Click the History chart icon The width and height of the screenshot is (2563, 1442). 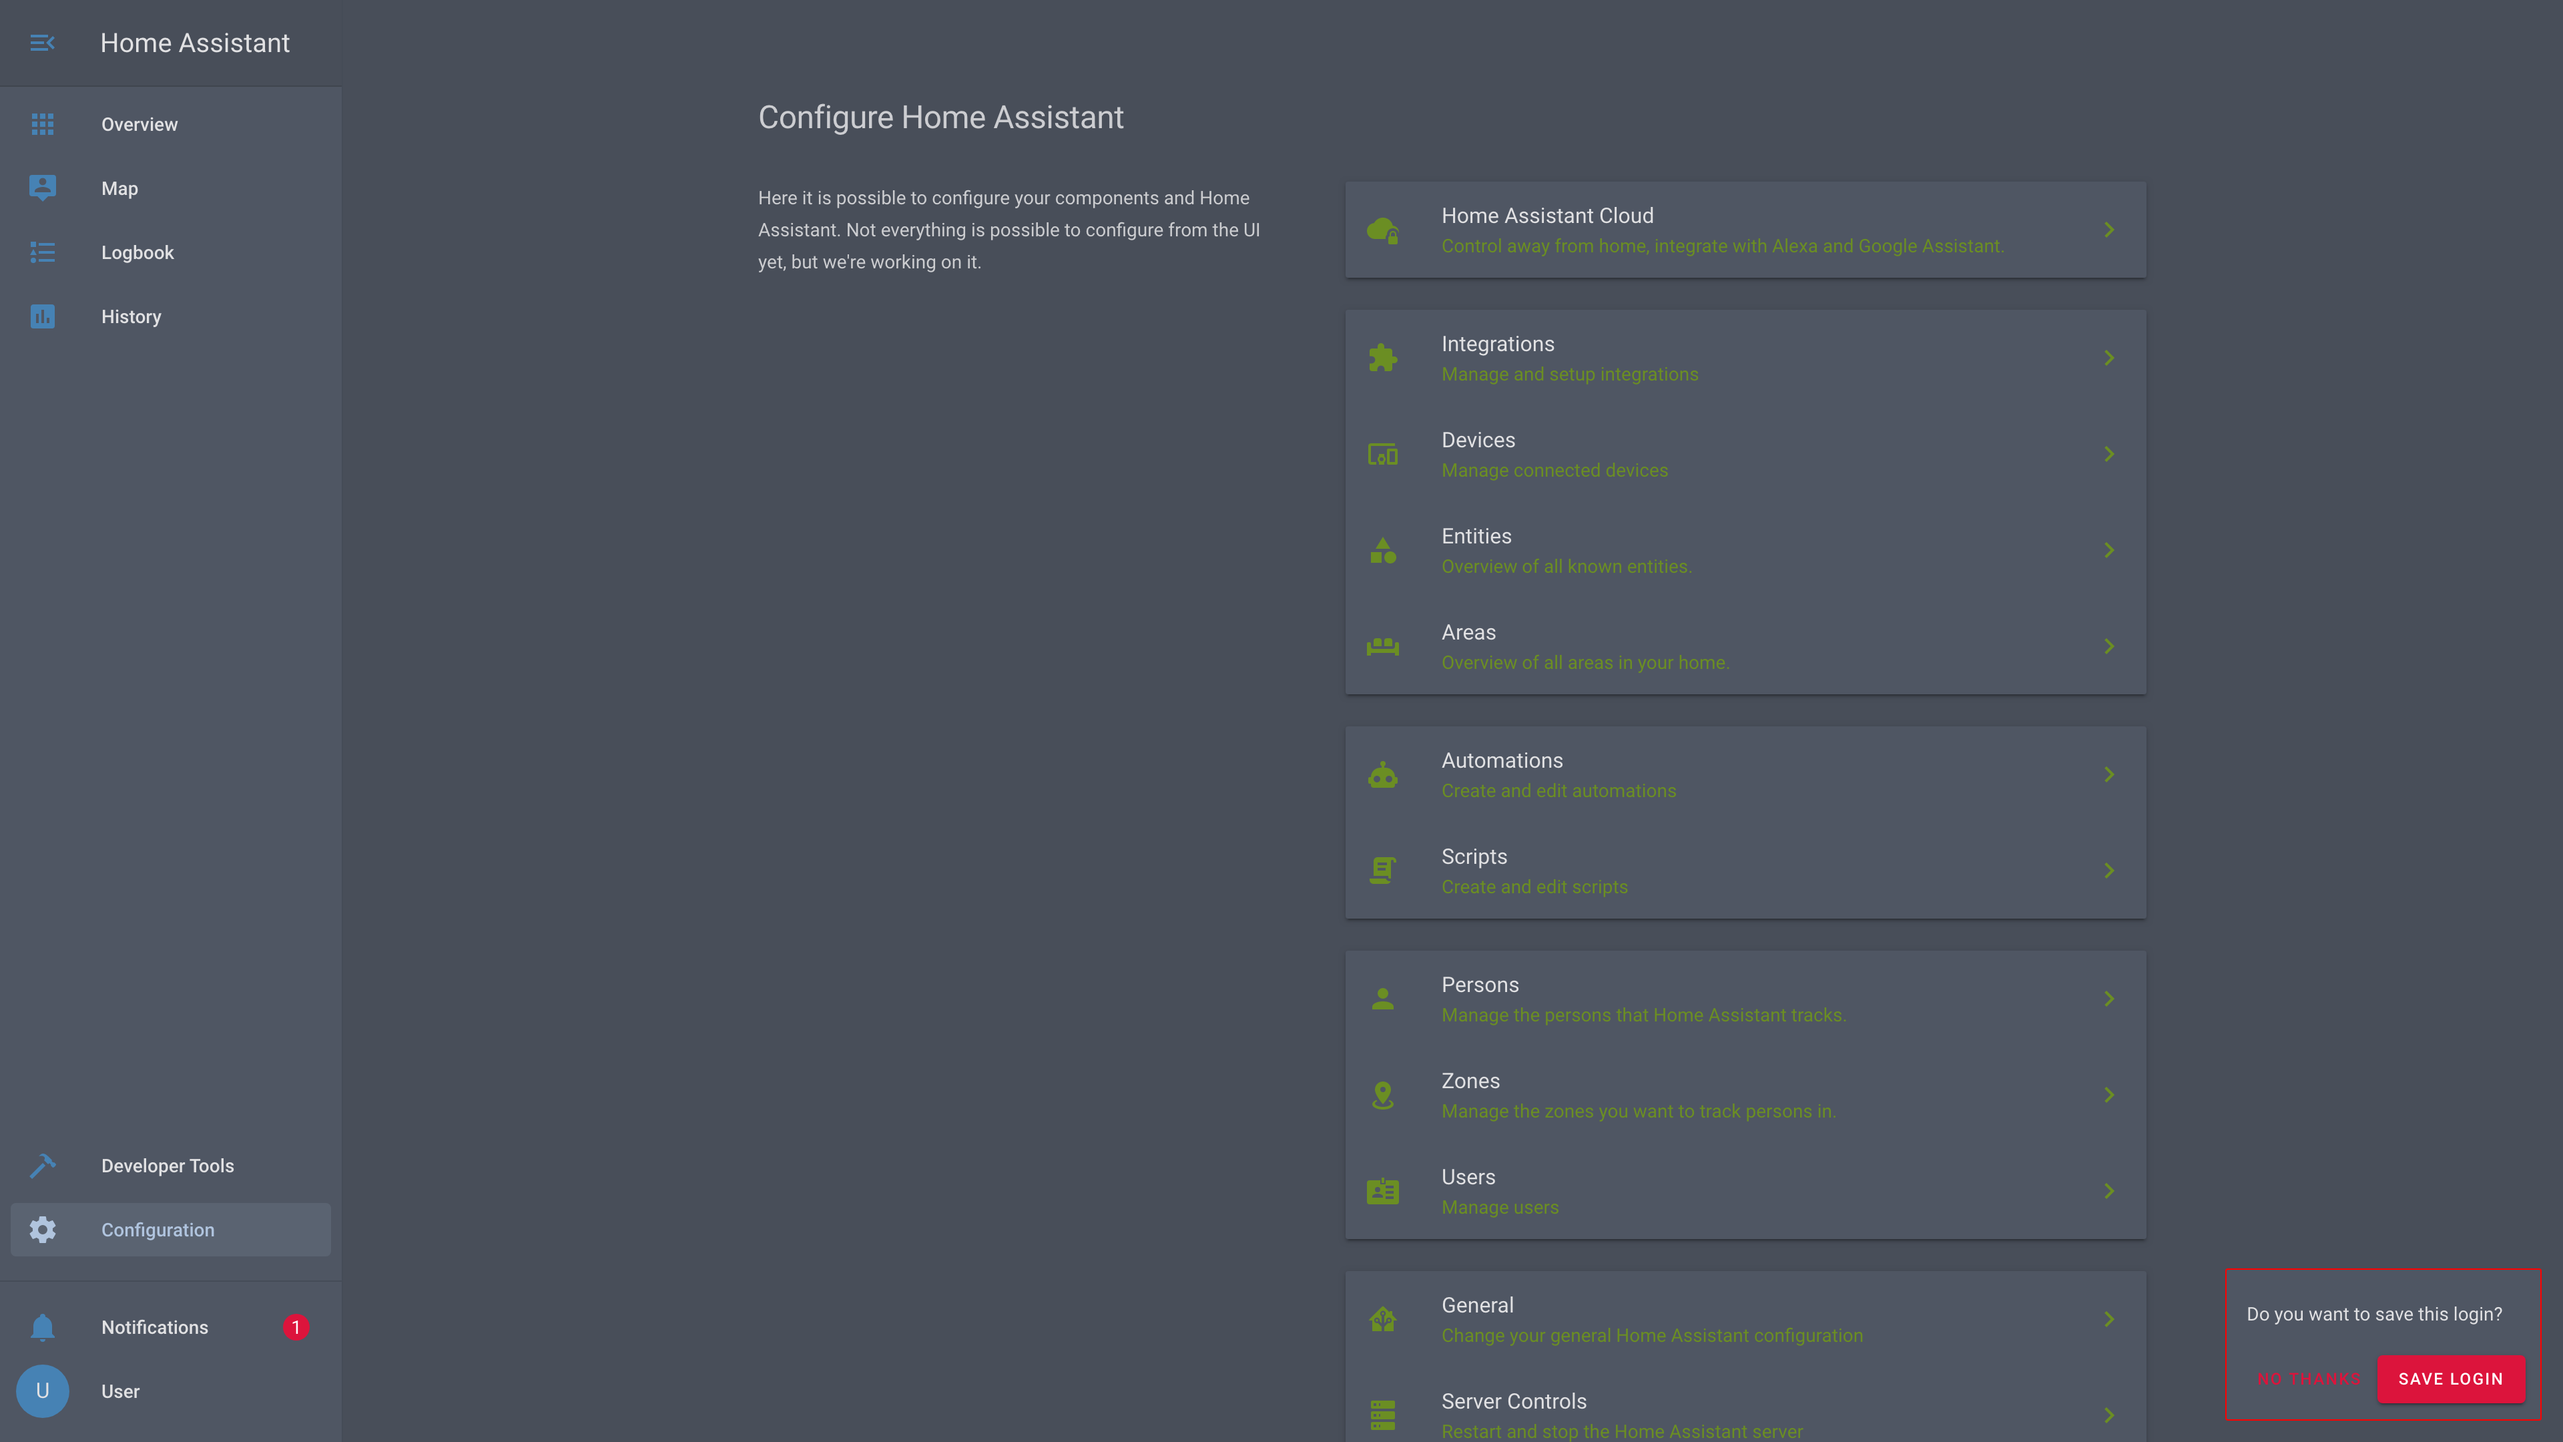pyautogui.click(x=42, y=316)
